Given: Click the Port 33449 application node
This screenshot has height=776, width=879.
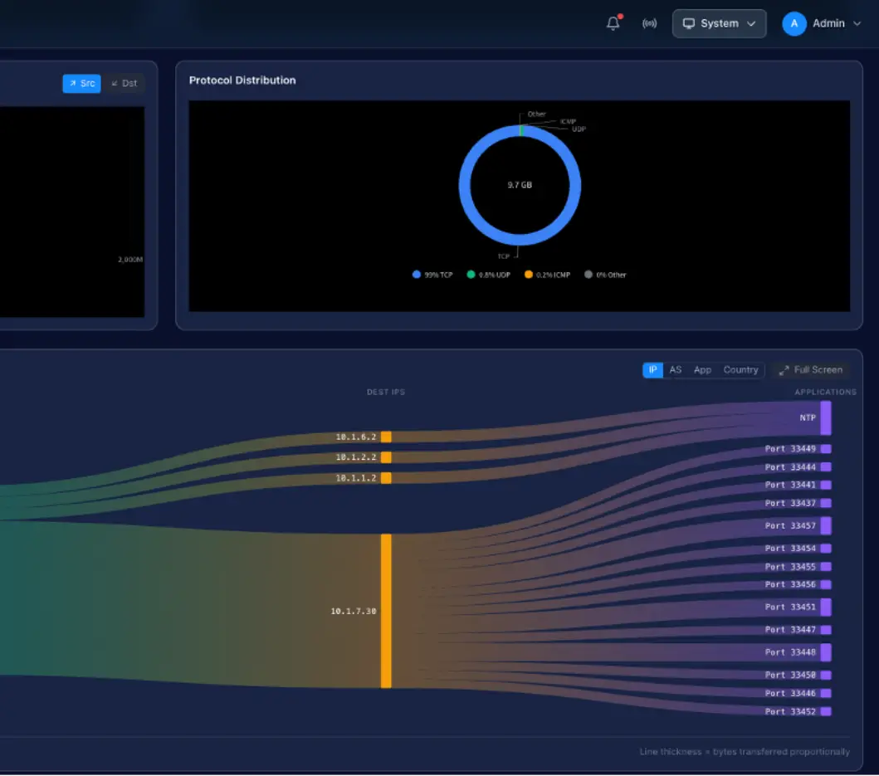Looking at the screenshot, I should tap(825, 448).
